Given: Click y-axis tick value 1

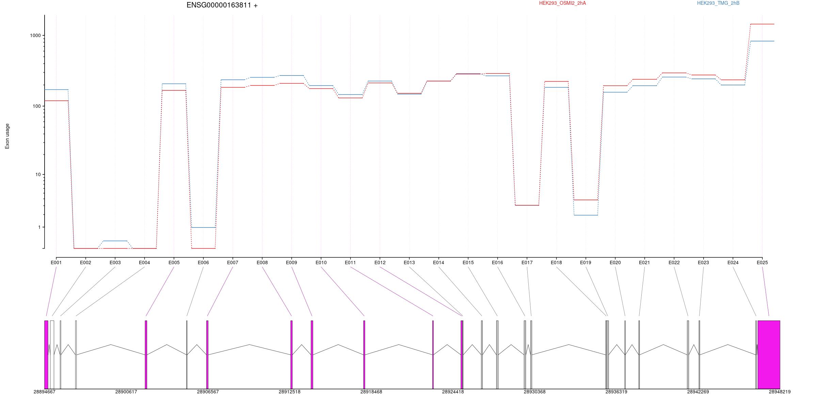Looking at the screenshot, I should pos(39,227).
